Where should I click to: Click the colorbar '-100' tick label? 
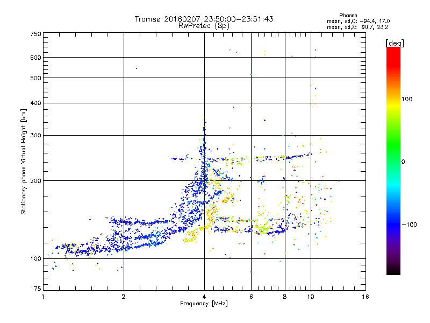point(409,224)
